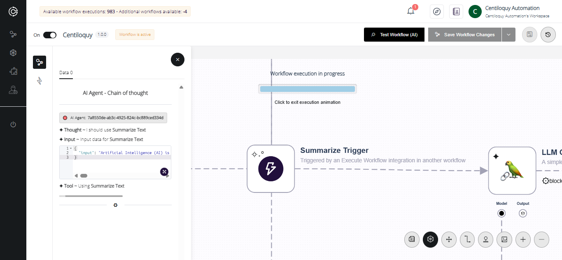Click inside the JSON input code editor
Viewport: 562px width, 260px height.
(115, 162)
